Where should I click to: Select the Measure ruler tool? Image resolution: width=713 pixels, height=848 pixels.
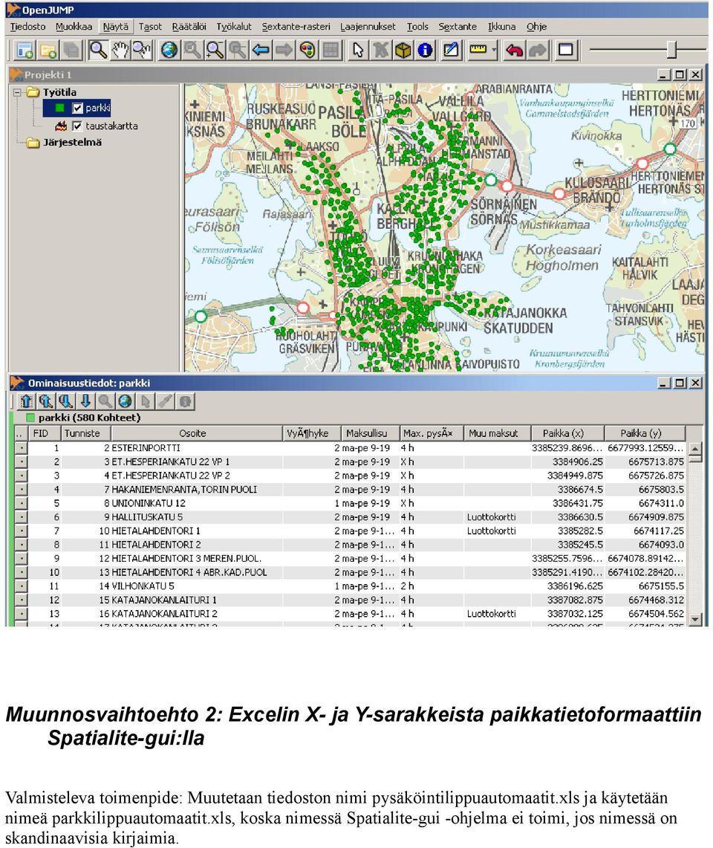pyautogui.click(x=478, y=51)
